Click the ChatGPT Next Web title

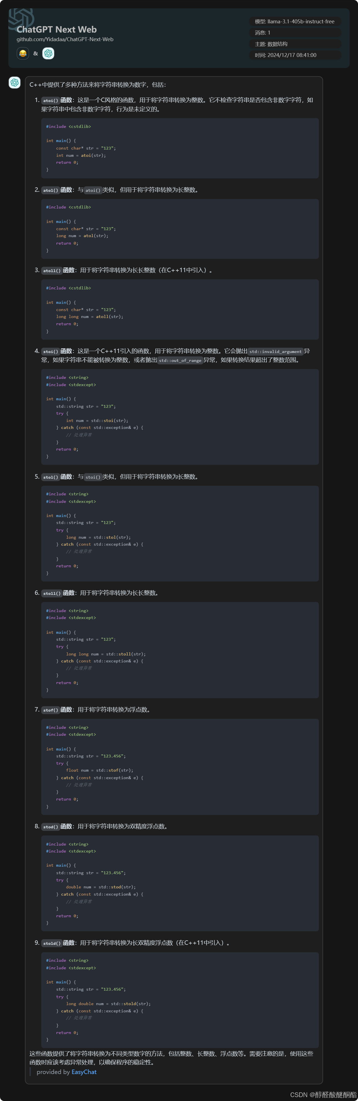click(56, 29)
